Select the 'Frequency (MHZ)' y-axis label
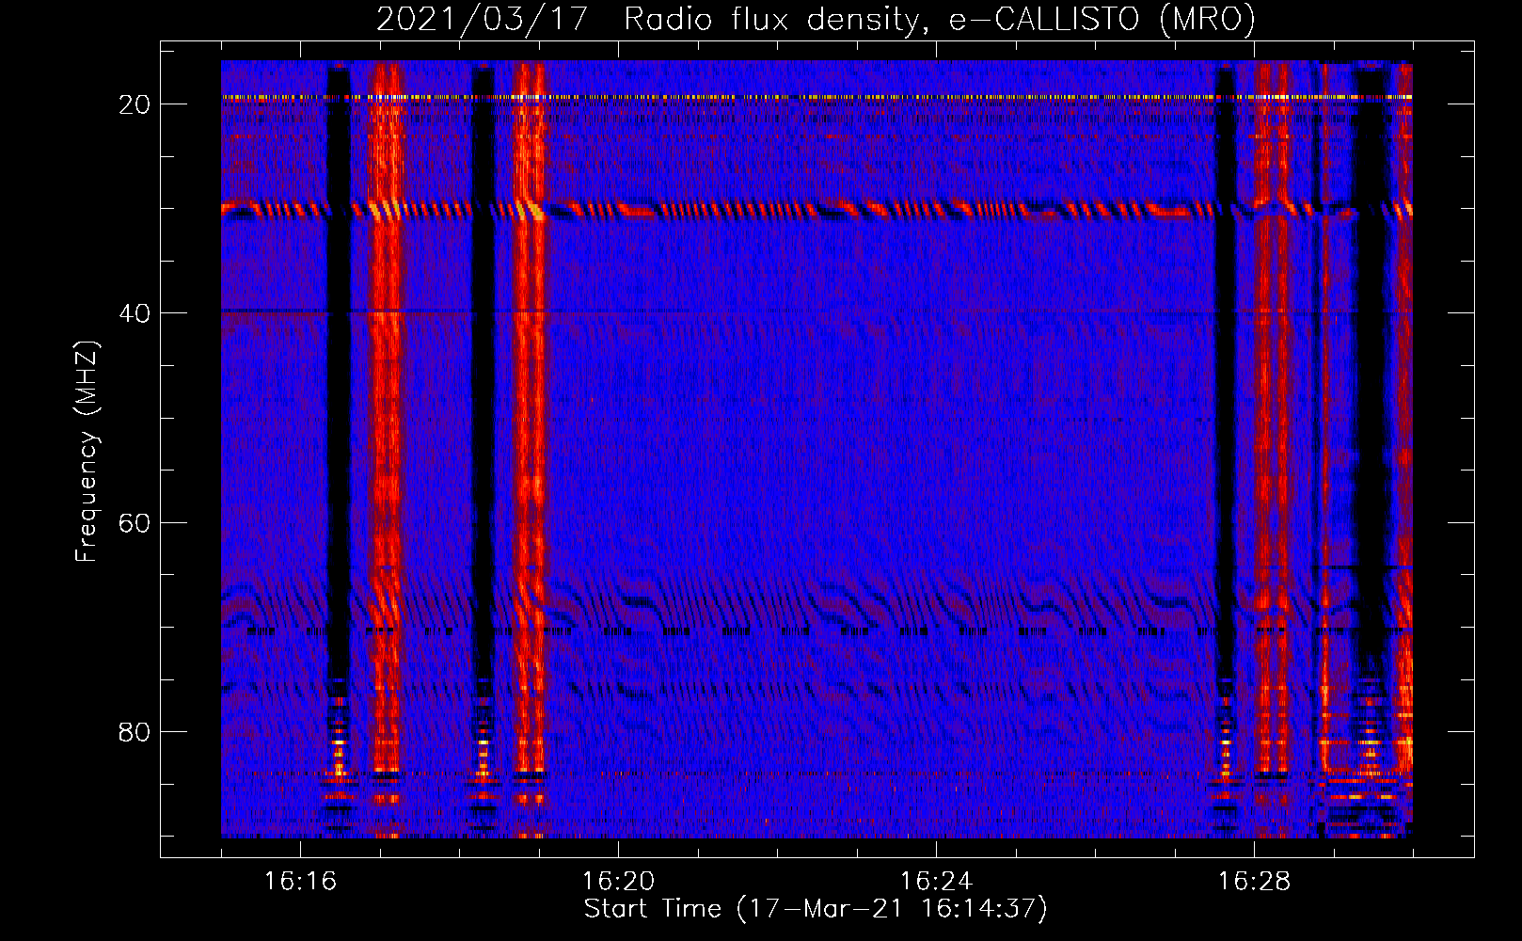The height and width of the screenshot is (941, 1522). tap(87, 452)
